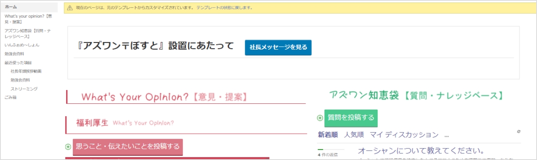The image size is (537, 160).
Task: Click the 質問を投稿する button
Action: click(351, 118)
